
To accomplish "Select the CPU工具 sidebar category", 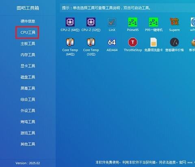I will coord(28,32).
